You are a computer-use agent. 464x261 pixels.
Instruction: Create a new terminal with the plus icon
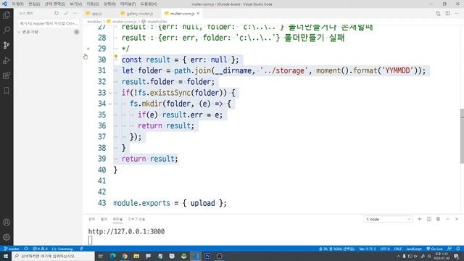(419, 219)
